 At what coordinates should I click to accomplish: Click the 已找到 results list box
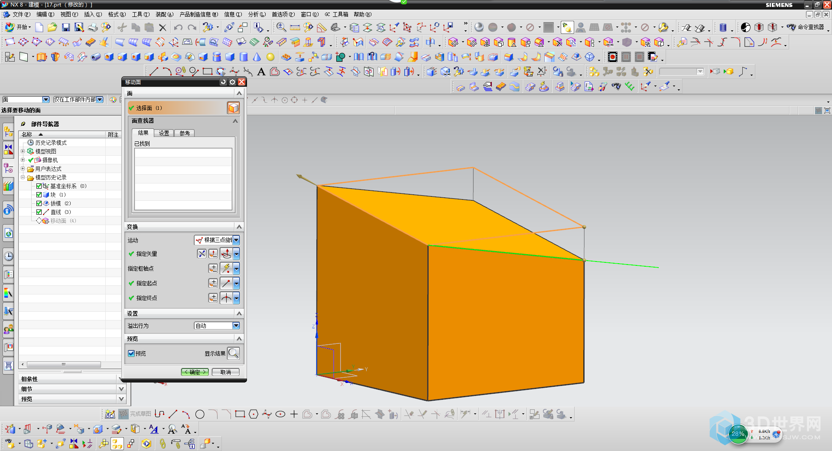183,179
